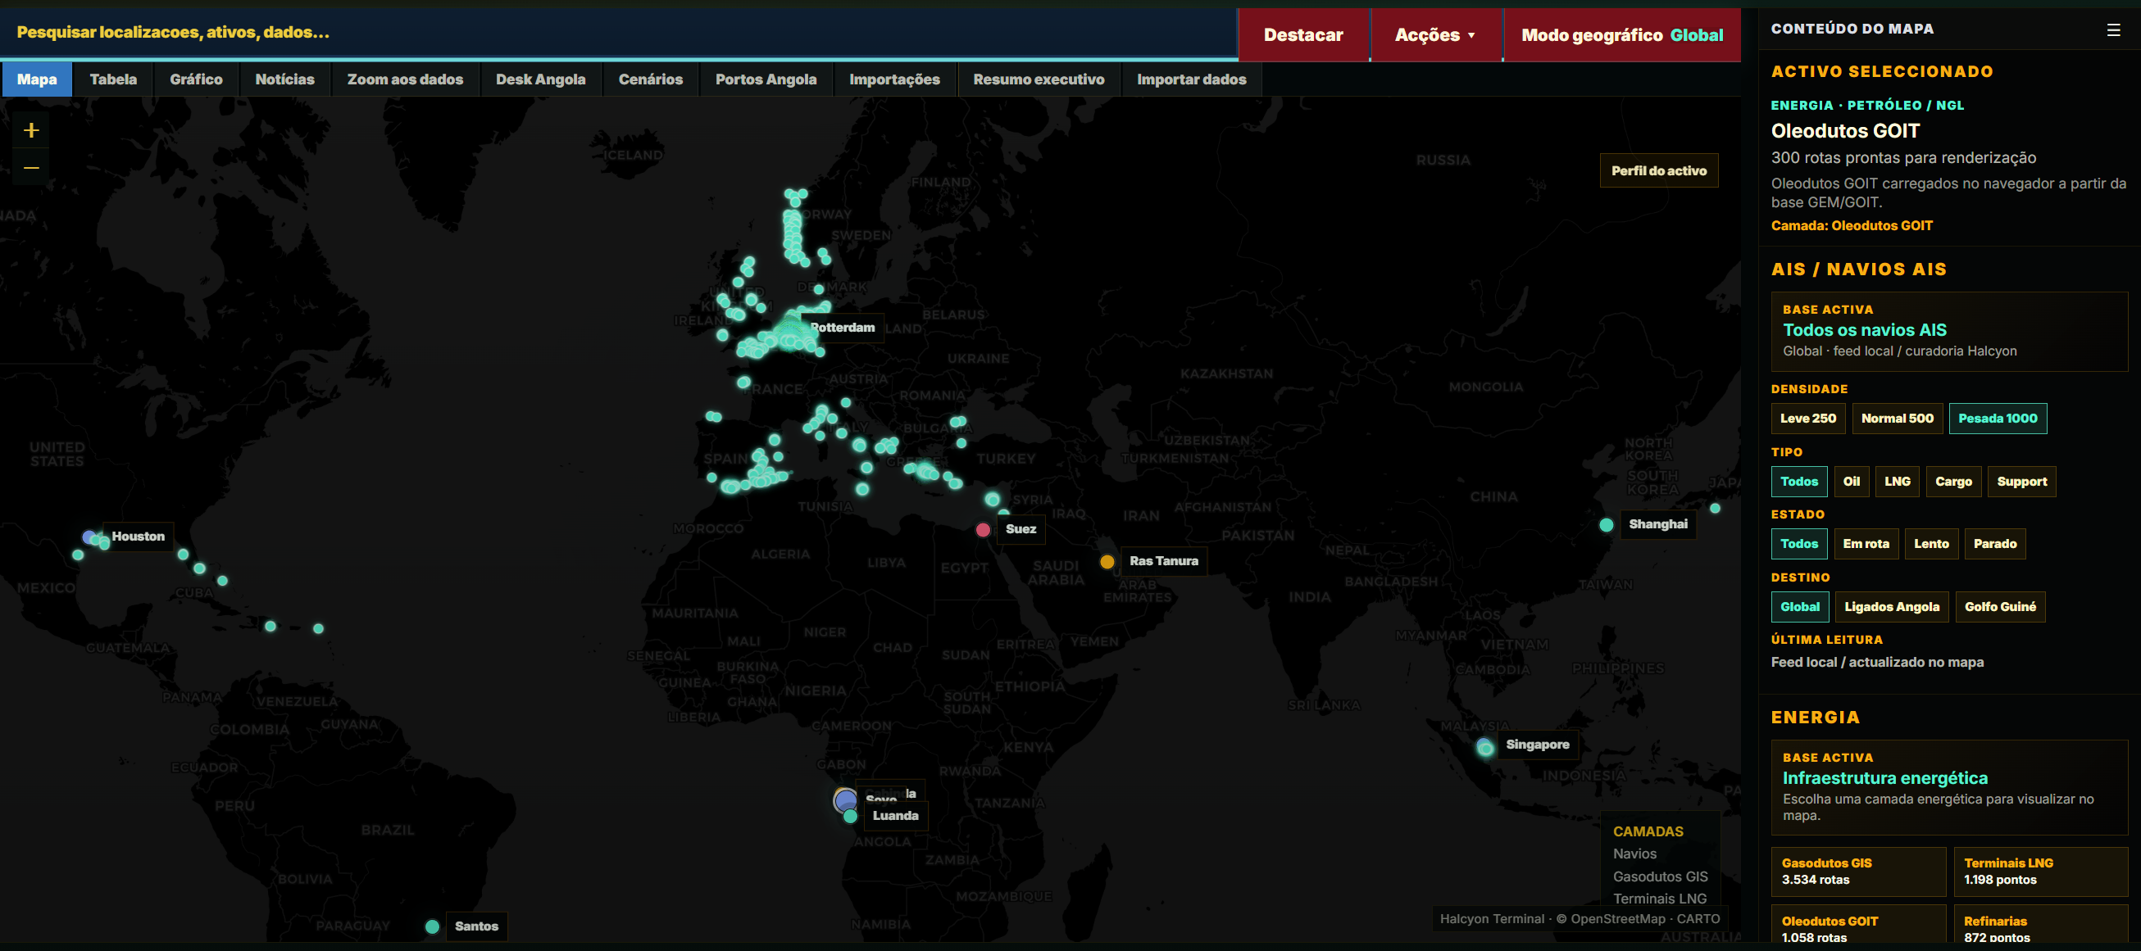Click the Suez red map marker

click(984, 530)
